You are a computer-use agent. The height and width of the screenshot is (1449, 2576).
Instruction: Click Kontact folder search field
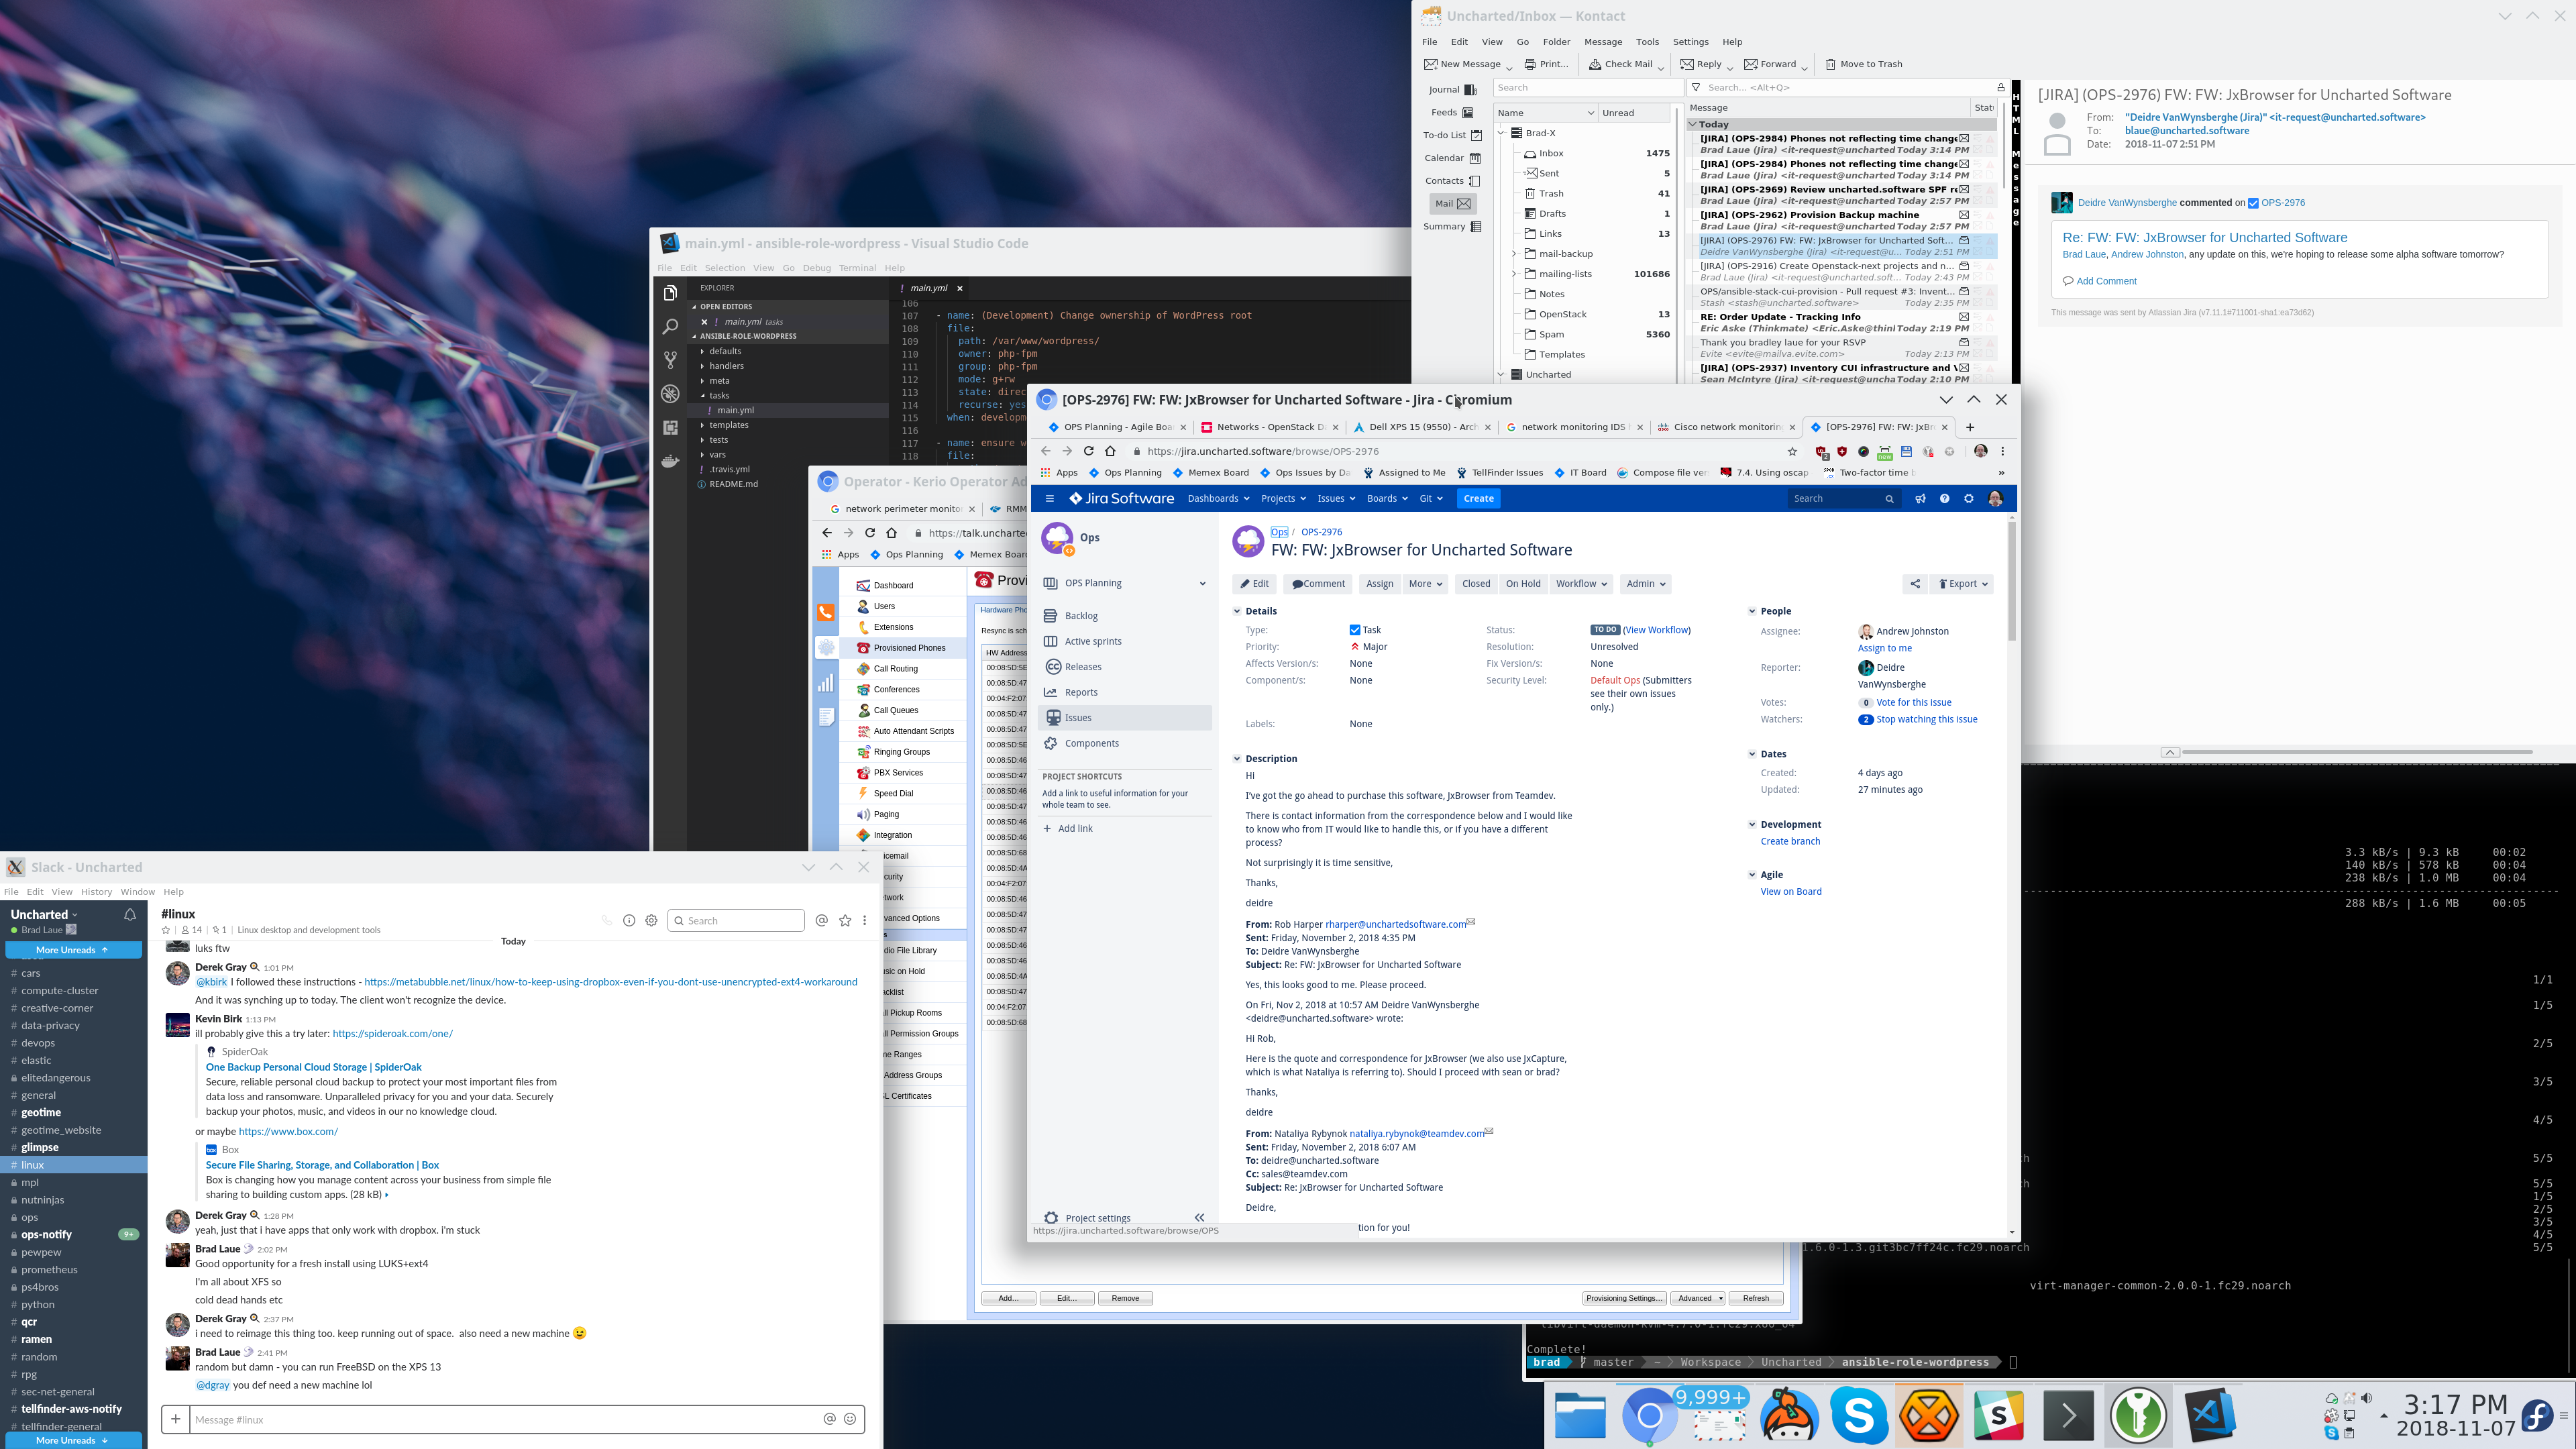pyautogui.click(x=1588, y=87)
